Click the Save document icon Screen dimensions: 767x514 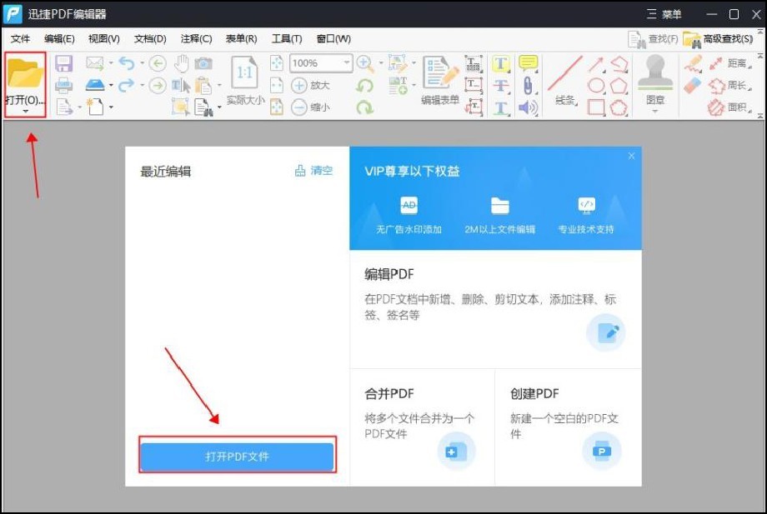tap(64, 63)
